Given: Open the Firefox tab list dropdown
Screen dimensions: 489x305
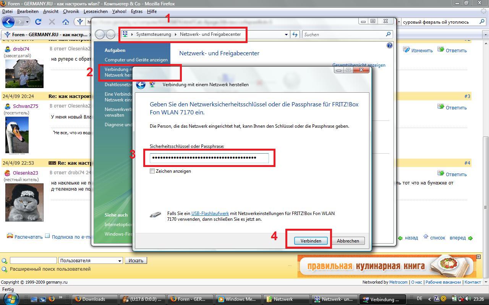Looking at the screenshot, I should (486, 35).
